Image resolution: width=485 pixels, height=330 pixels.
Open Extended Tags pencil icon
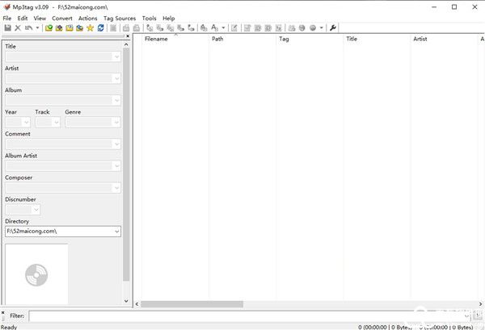(234, 28)
